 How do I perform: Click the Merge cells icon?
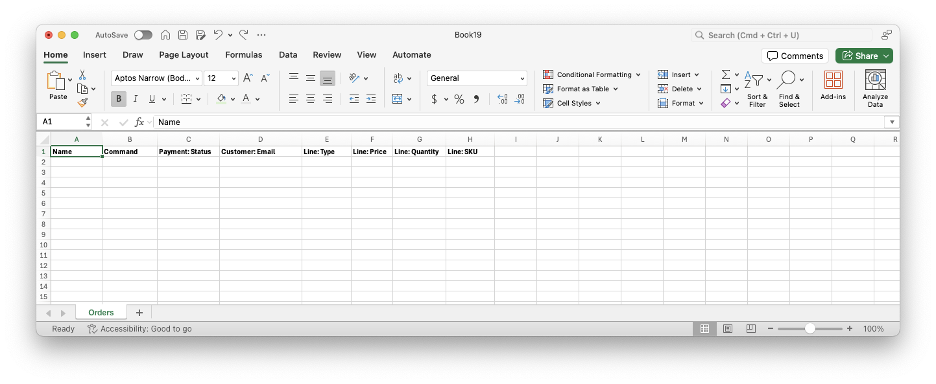tap(398, 99)
